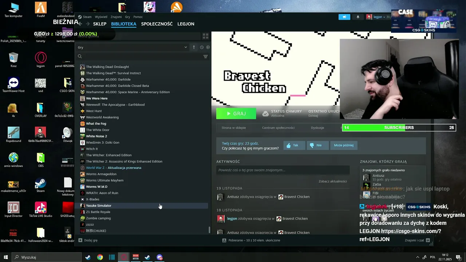This screenshot has height=262, width=466.
Task: Click Może później button
Action: [x=344, y=145]
